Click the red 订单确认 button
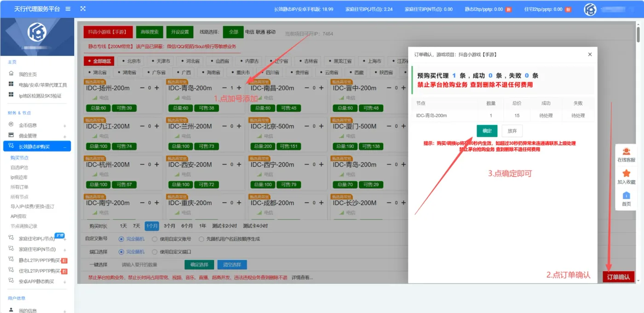 [x=618, y=277]
